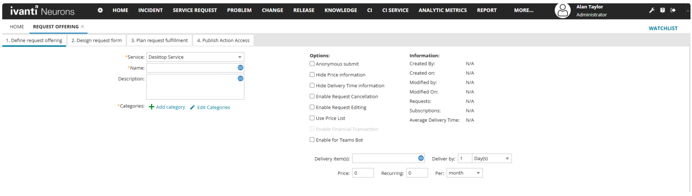Open the Day(s) deliver-by unit dropdown
The width and height of the screenshot is (692, 196).
point(507,159)
